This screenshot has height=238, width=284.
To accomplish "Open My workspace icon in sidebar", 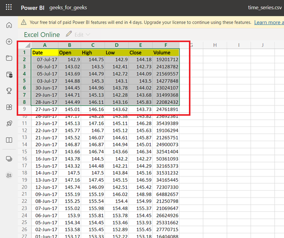I will click(9, 175).
